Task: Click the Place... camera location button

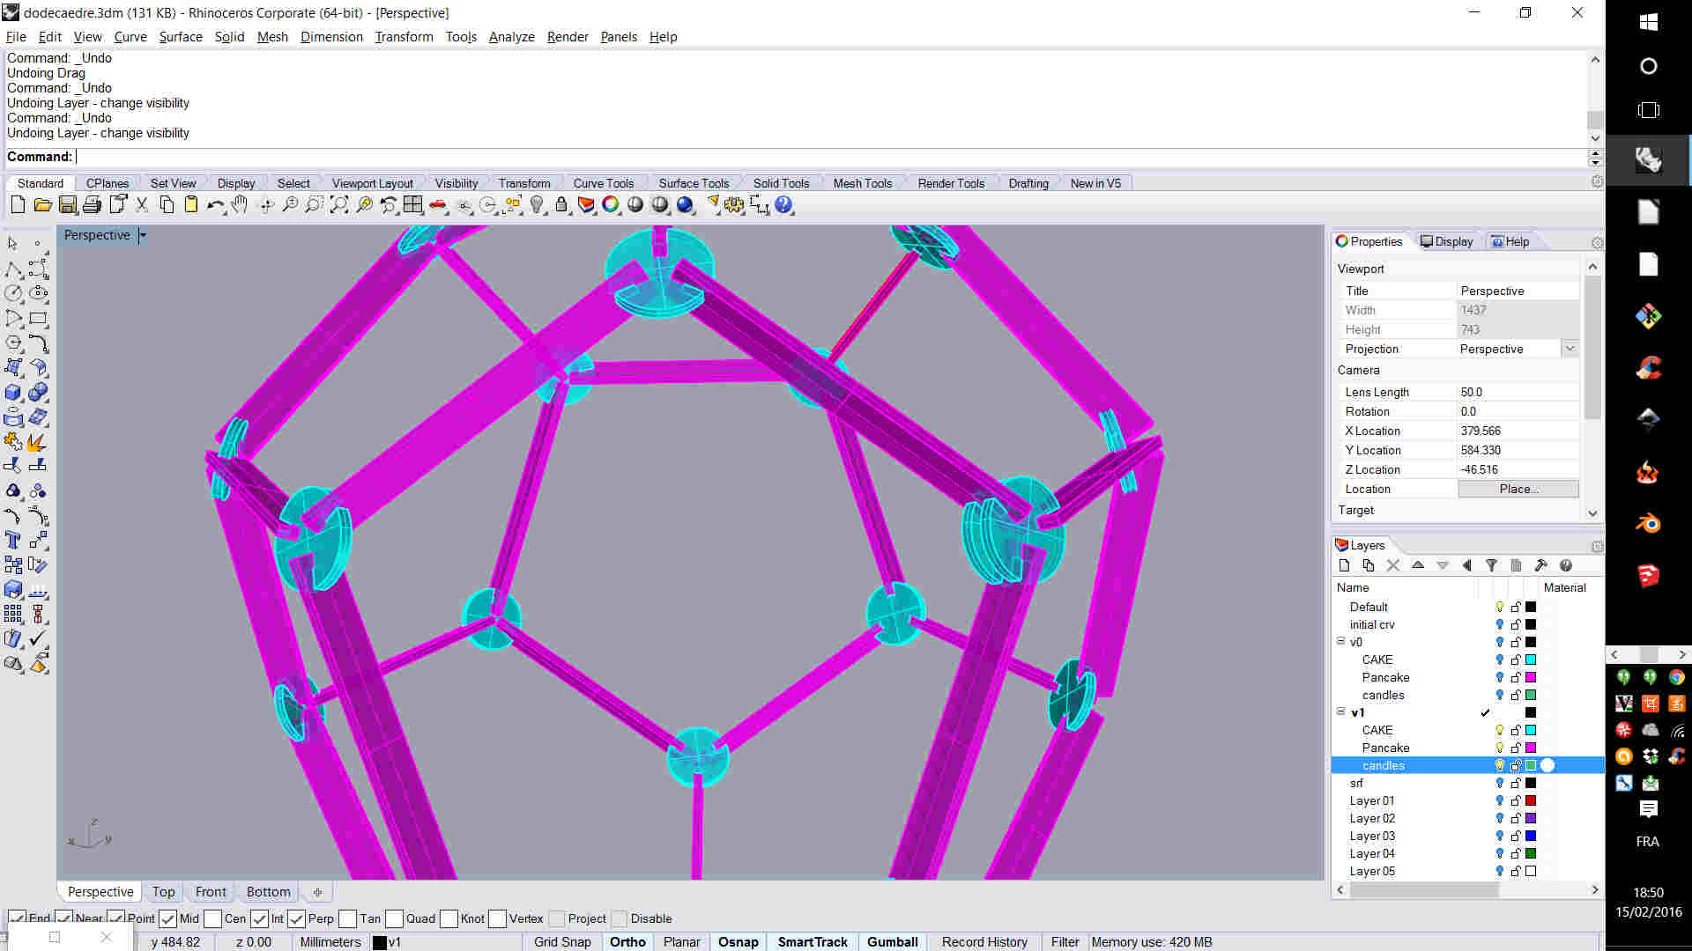Action: pyautogui.click(x=1518, y=489)
